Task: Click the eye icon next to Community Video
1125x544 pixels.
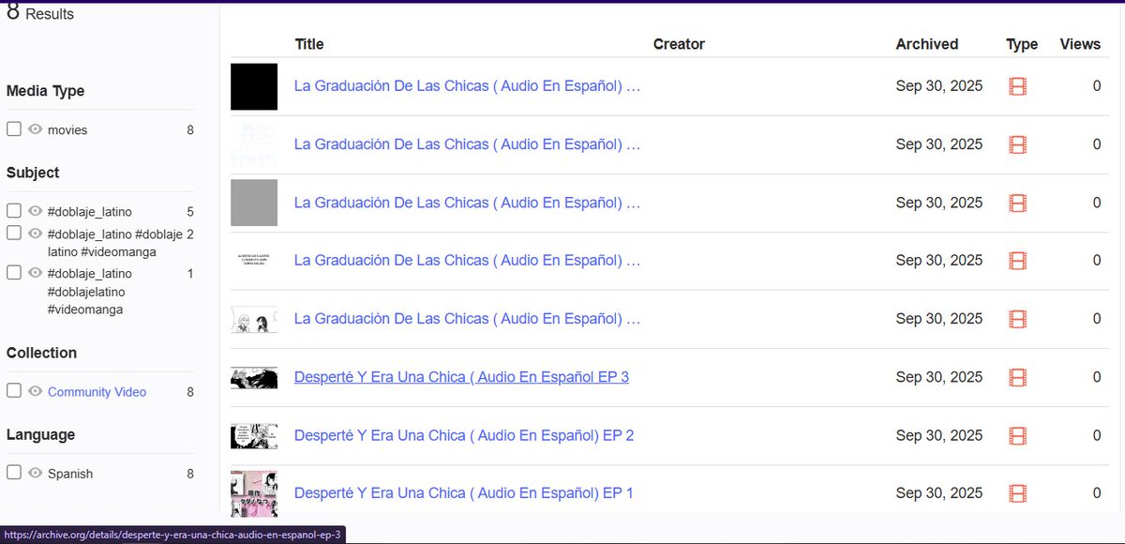Action: click(36, 391)
